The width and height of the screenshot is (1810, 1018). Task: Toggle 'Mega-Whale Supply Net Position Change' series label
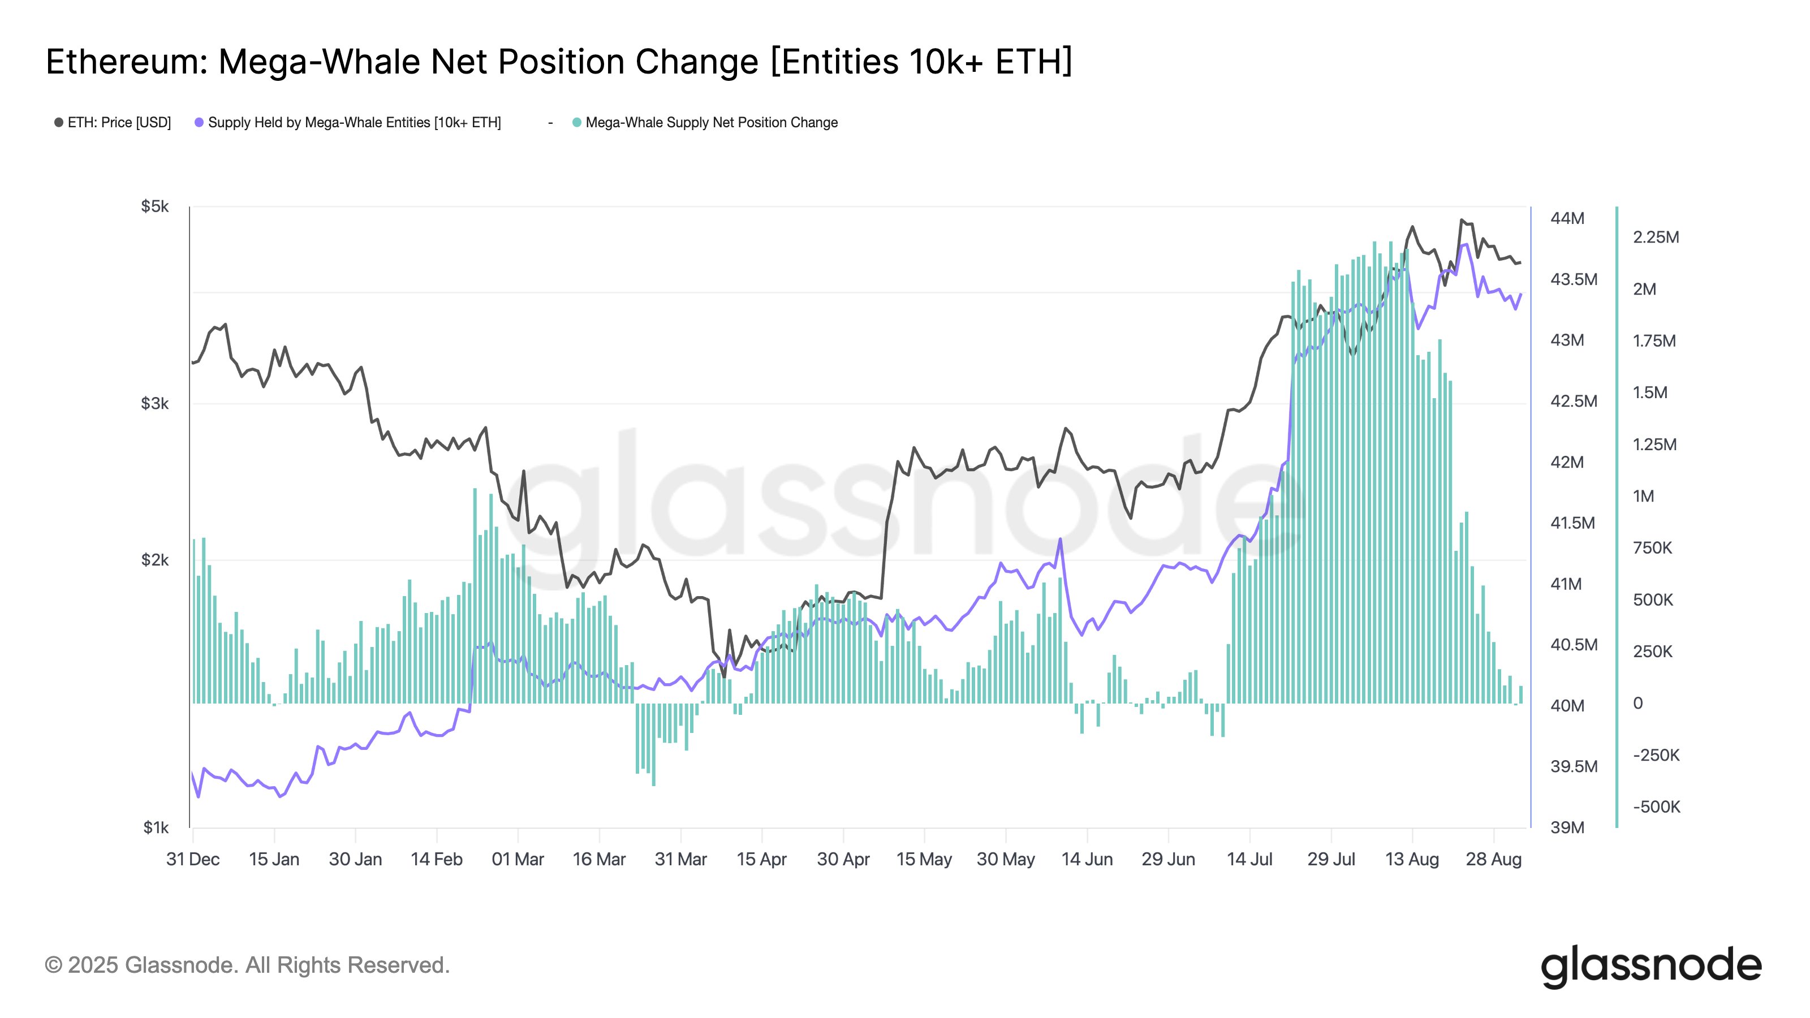711,123
